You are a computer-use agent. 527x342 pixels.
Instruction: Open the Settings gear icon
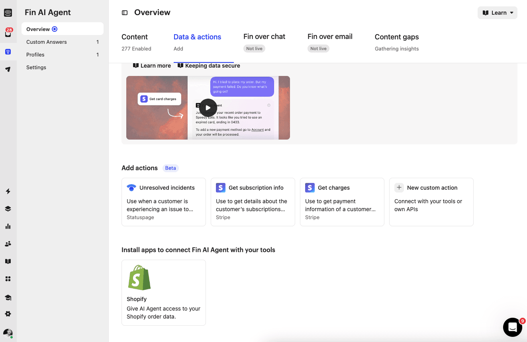[x=8, y=314]
